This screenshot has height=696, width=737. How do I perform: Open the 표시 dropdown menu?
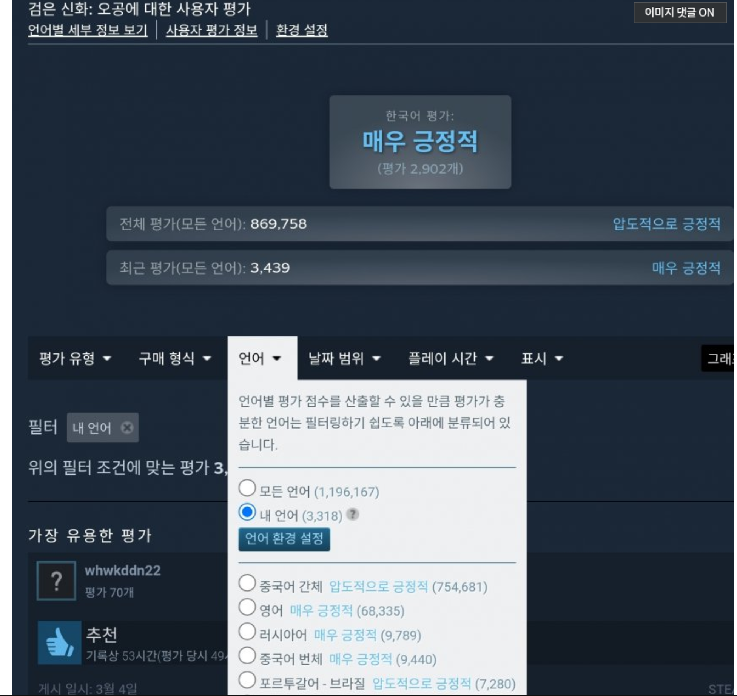(x=542, y=358)
